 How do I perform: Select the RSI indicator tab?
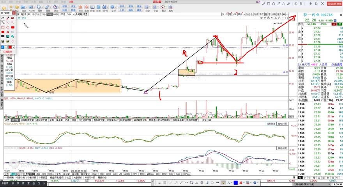pos(44,174)
